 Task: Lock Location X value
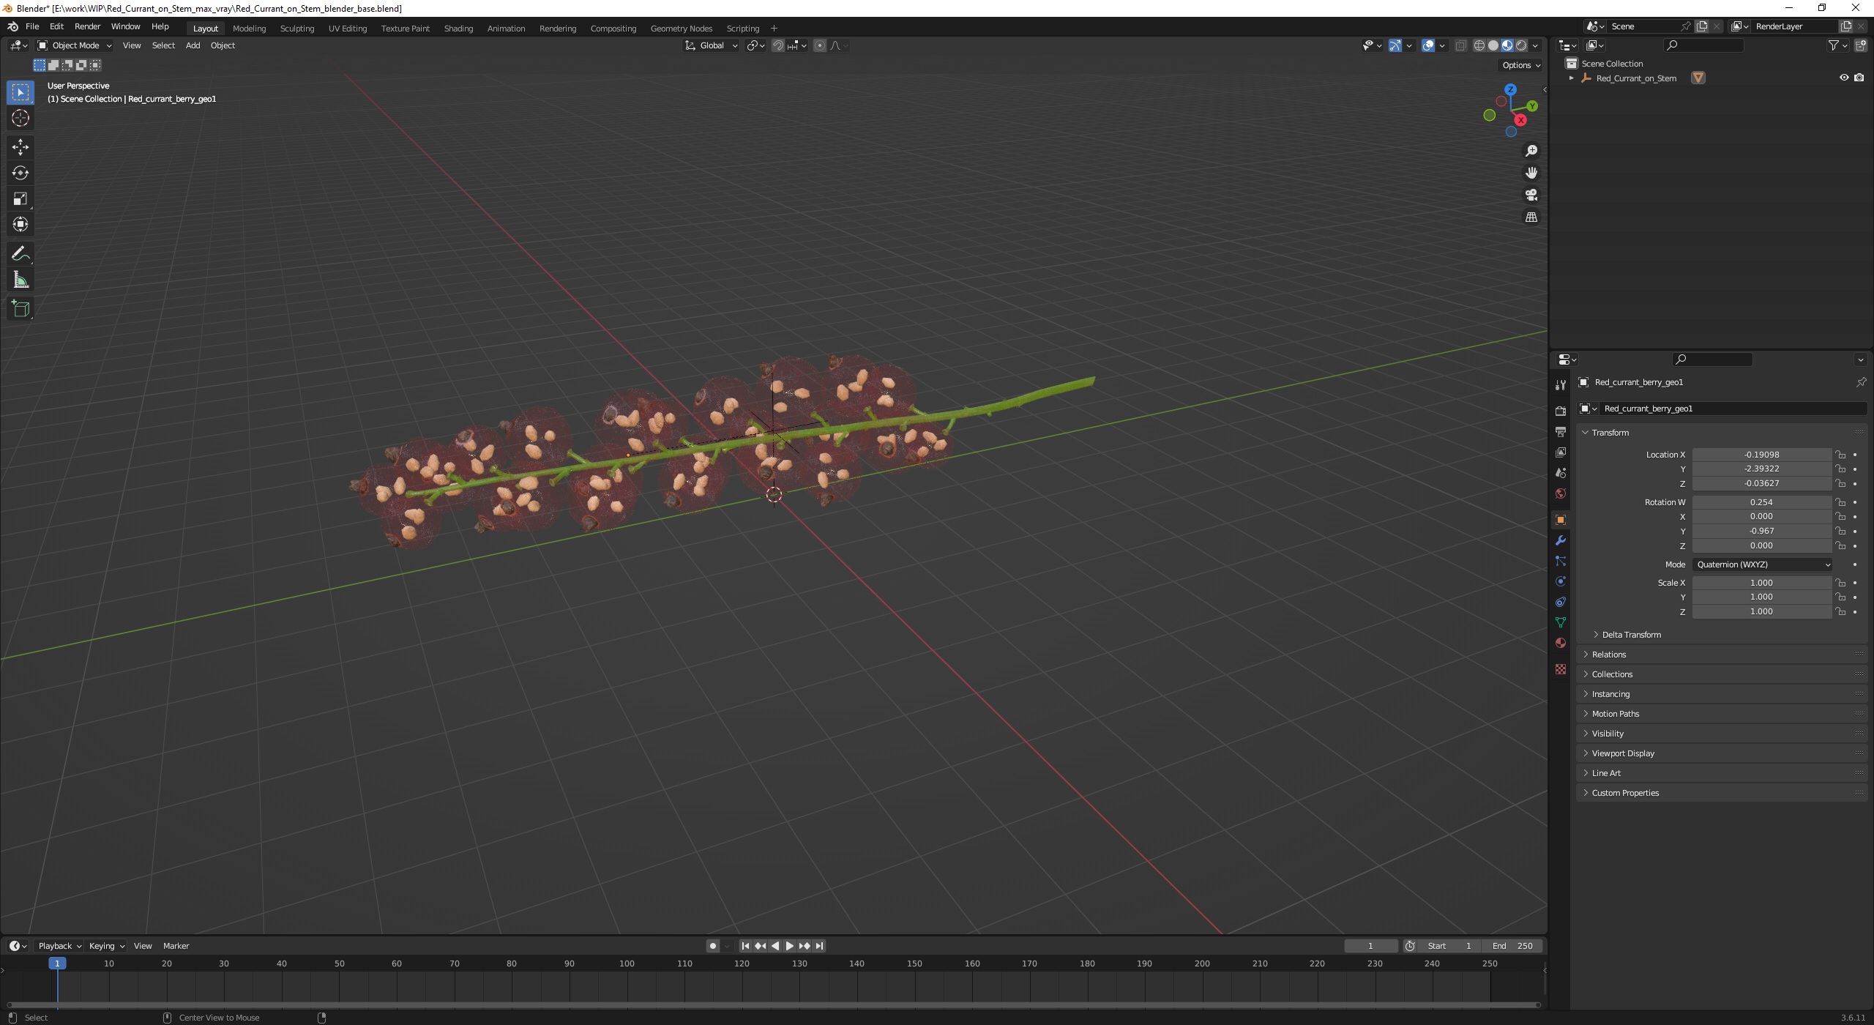pyautogui.click(x=1840, y=455)
